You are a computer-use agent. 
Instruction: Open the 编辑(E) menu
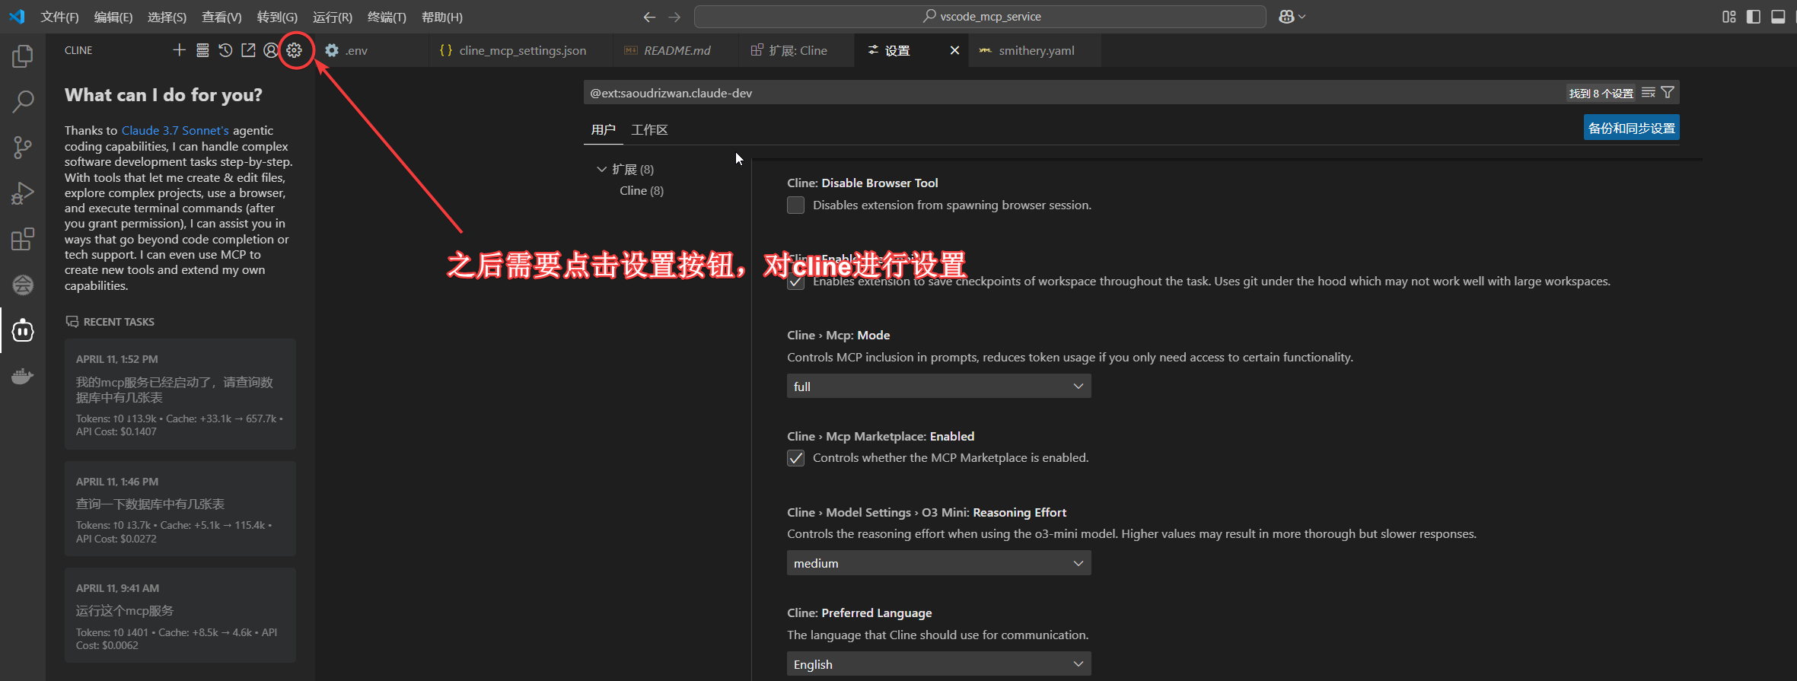pyautogui.click(x=113, y=17)
